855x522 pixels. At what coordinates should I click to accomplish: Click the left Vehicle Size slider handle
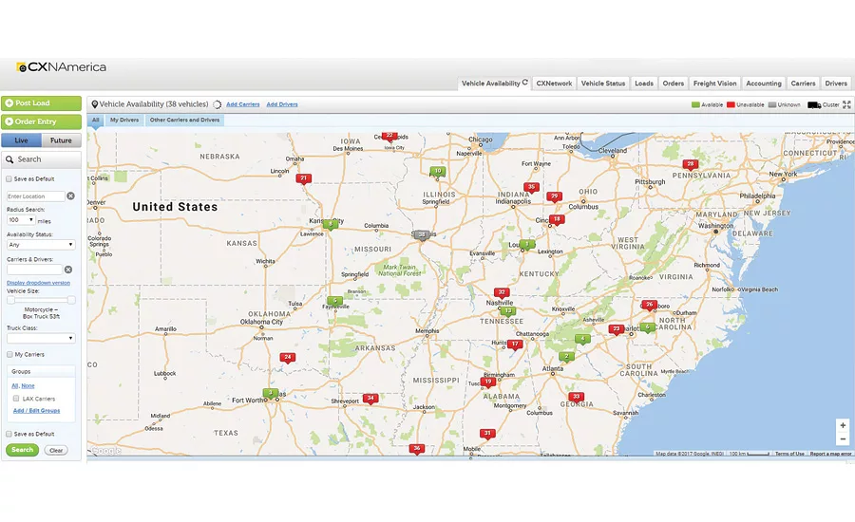pyautogui.click(x=10, y=300)
